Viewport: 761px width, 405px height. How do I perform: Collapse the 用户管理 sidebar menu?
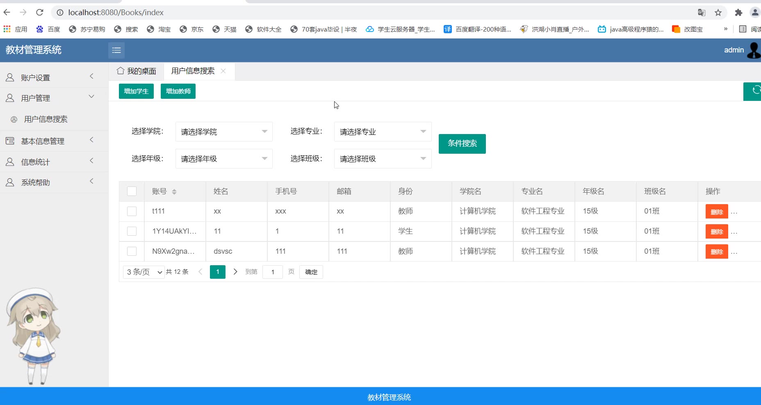coord(54,98)
